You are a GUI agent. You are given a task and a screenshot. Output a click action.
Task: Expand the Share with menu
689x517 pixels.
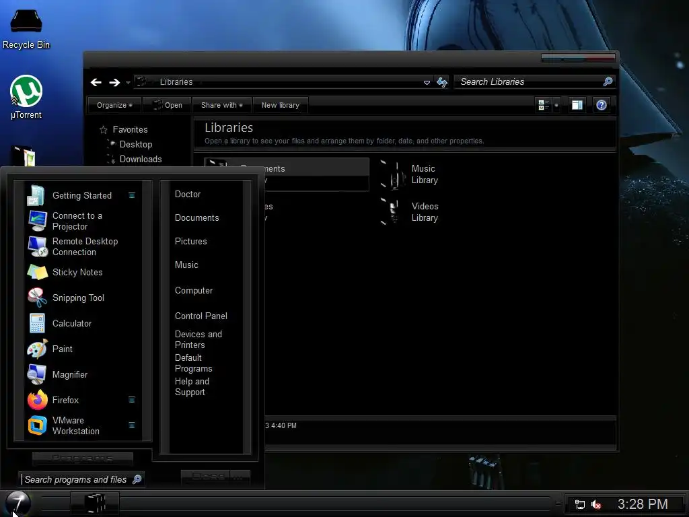pos(222,105)
